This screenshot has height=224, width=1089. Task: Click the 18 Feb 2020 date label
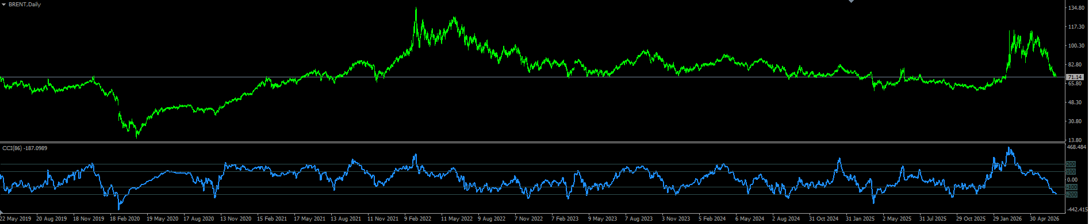coord(125,219)
